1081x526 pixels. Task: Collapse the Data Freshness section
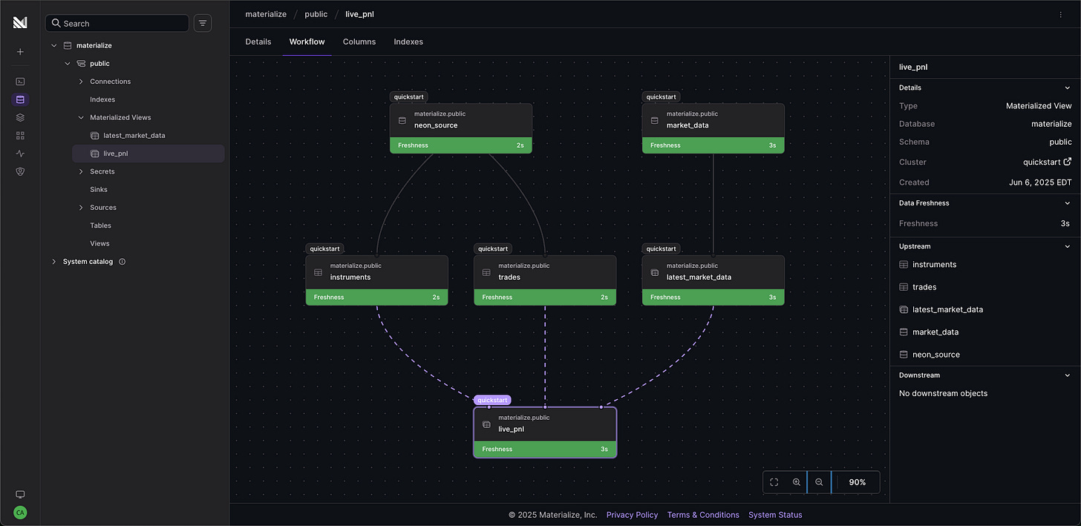click(1068, 203)
